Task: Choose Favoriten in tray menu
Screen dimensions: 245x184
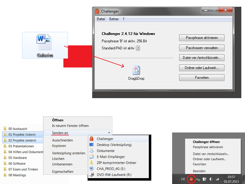Action: 199,164
